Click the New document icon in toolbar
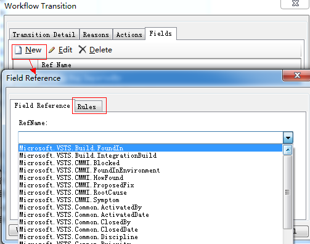Image resolution: width=310 pixels, height=244 pixels. click(18, 50)
